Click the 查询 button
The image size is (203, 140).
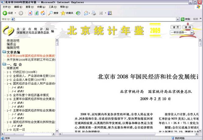tap(188, 27)
